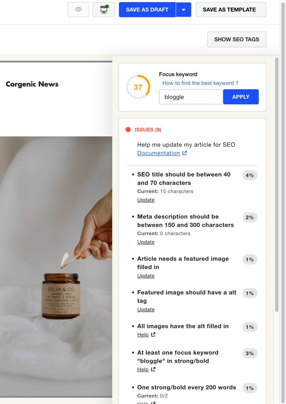Click Save as Template button
Screen dimensions: 286x404
231,10
